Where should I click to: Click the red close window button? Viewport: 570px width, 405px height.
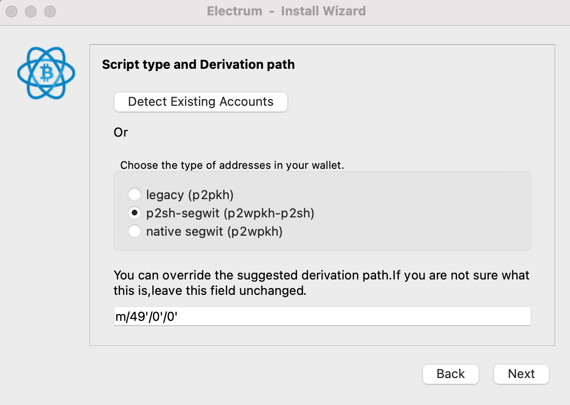pos(12,12)
